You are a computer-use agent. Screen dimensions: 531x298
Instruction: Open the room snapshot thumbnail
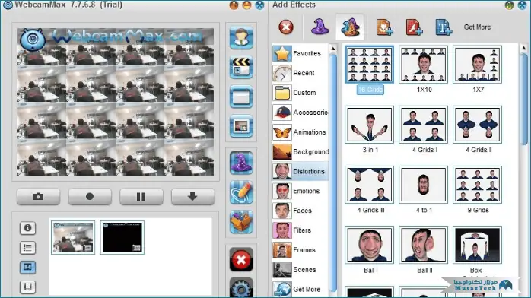[x=73, y=237]
